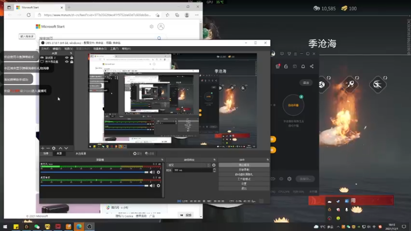411x231 pixels.
Task: Open the bell notifications in the streaming helper
Action: 303,66
